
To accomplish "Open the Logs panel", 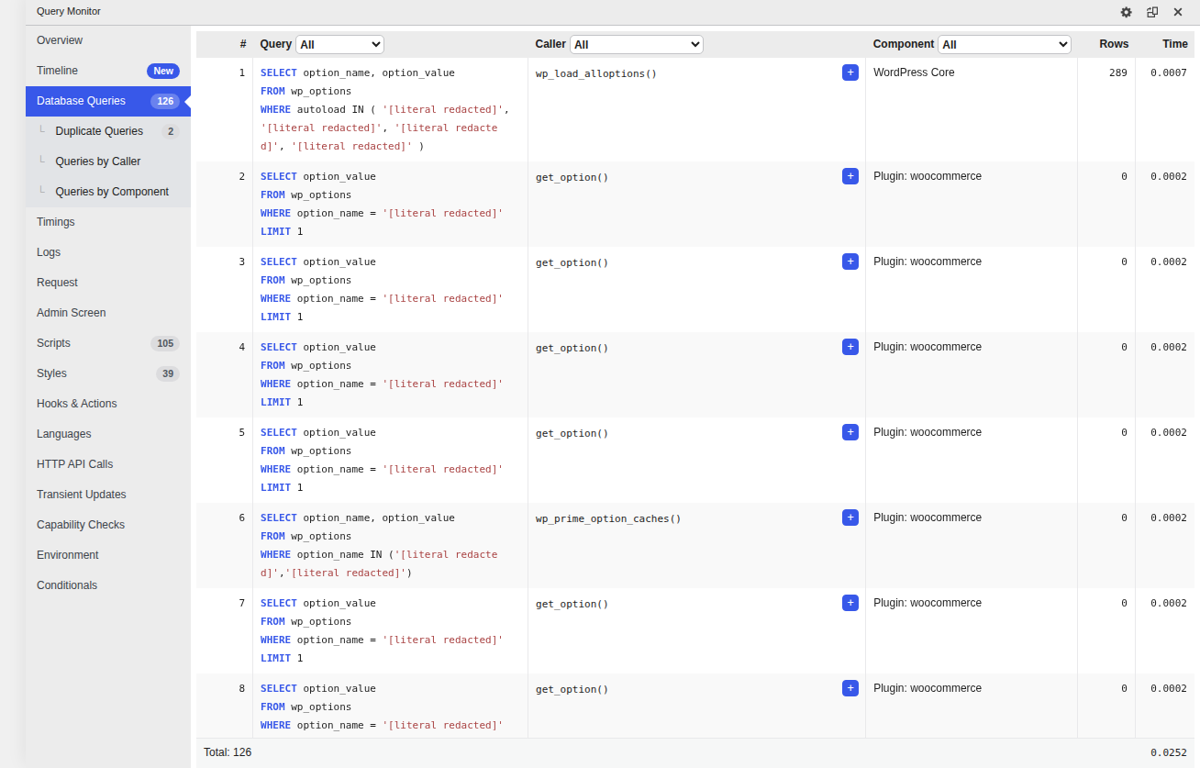I will click(x=108, y=252).
